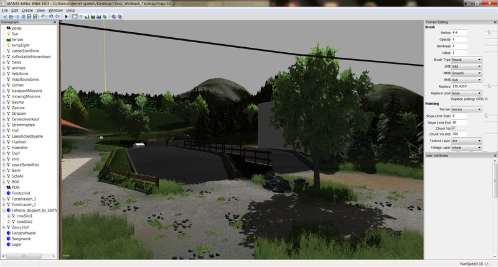Click the green terrain node icon
Image resolution: width=498 pixels, height=267 pixels.
pyautogui.click(x=9, y=39)
